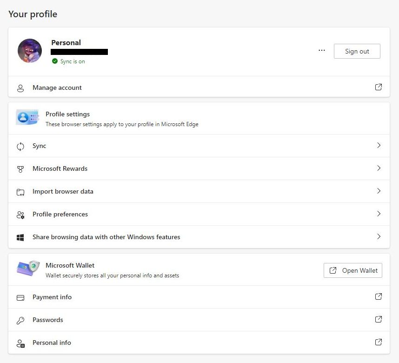Viewport: 399px width, 363px height.
Task: Expand the Profile preferences chevron
Action: click(379, 214)
